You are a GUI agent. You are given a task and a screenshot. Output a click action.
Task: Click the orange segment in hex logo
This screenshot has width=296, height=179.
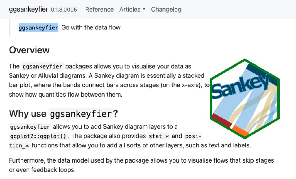pyautogui.click(x=240, y=131)
